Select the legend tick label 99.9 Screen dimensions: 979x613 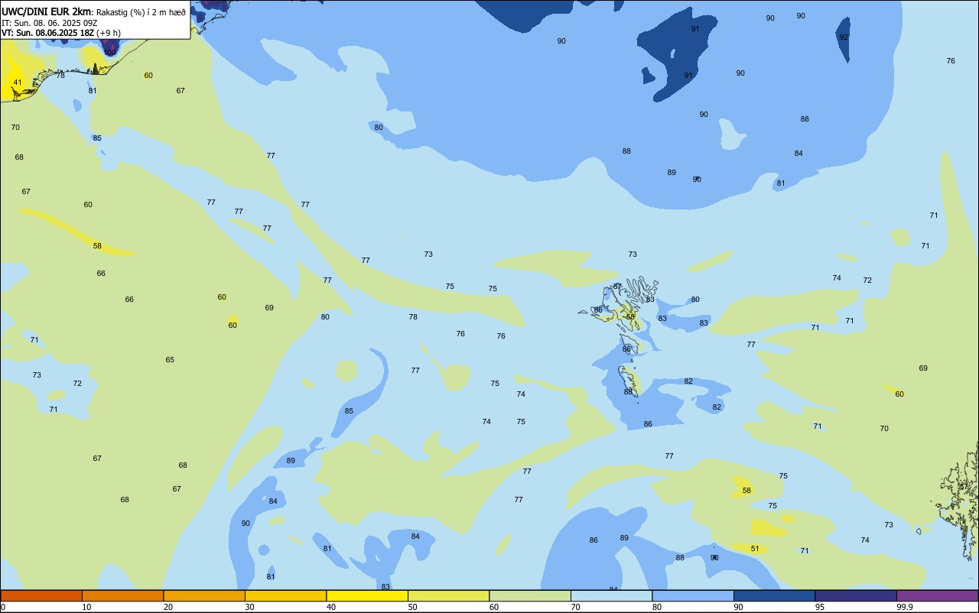[904, 607]
